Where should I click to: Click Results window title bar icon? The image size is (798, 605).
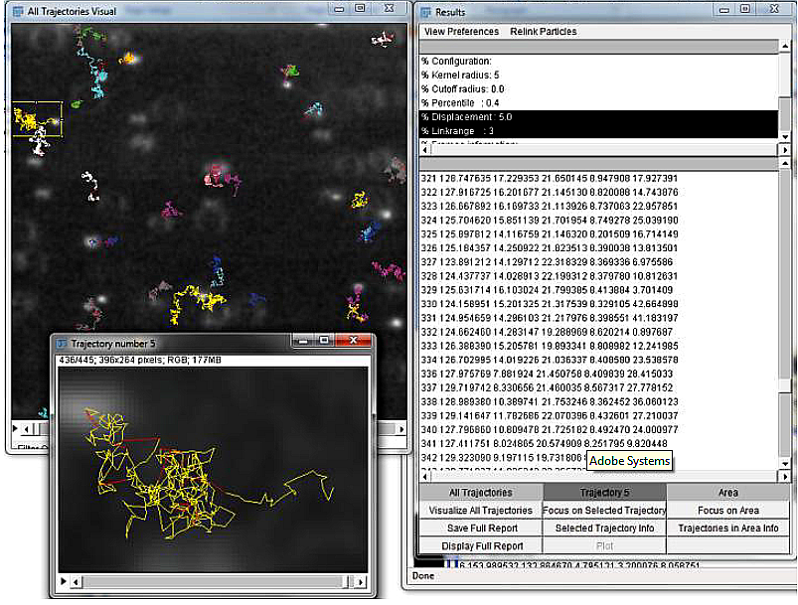pyautogui.click(x=425, y=12)
